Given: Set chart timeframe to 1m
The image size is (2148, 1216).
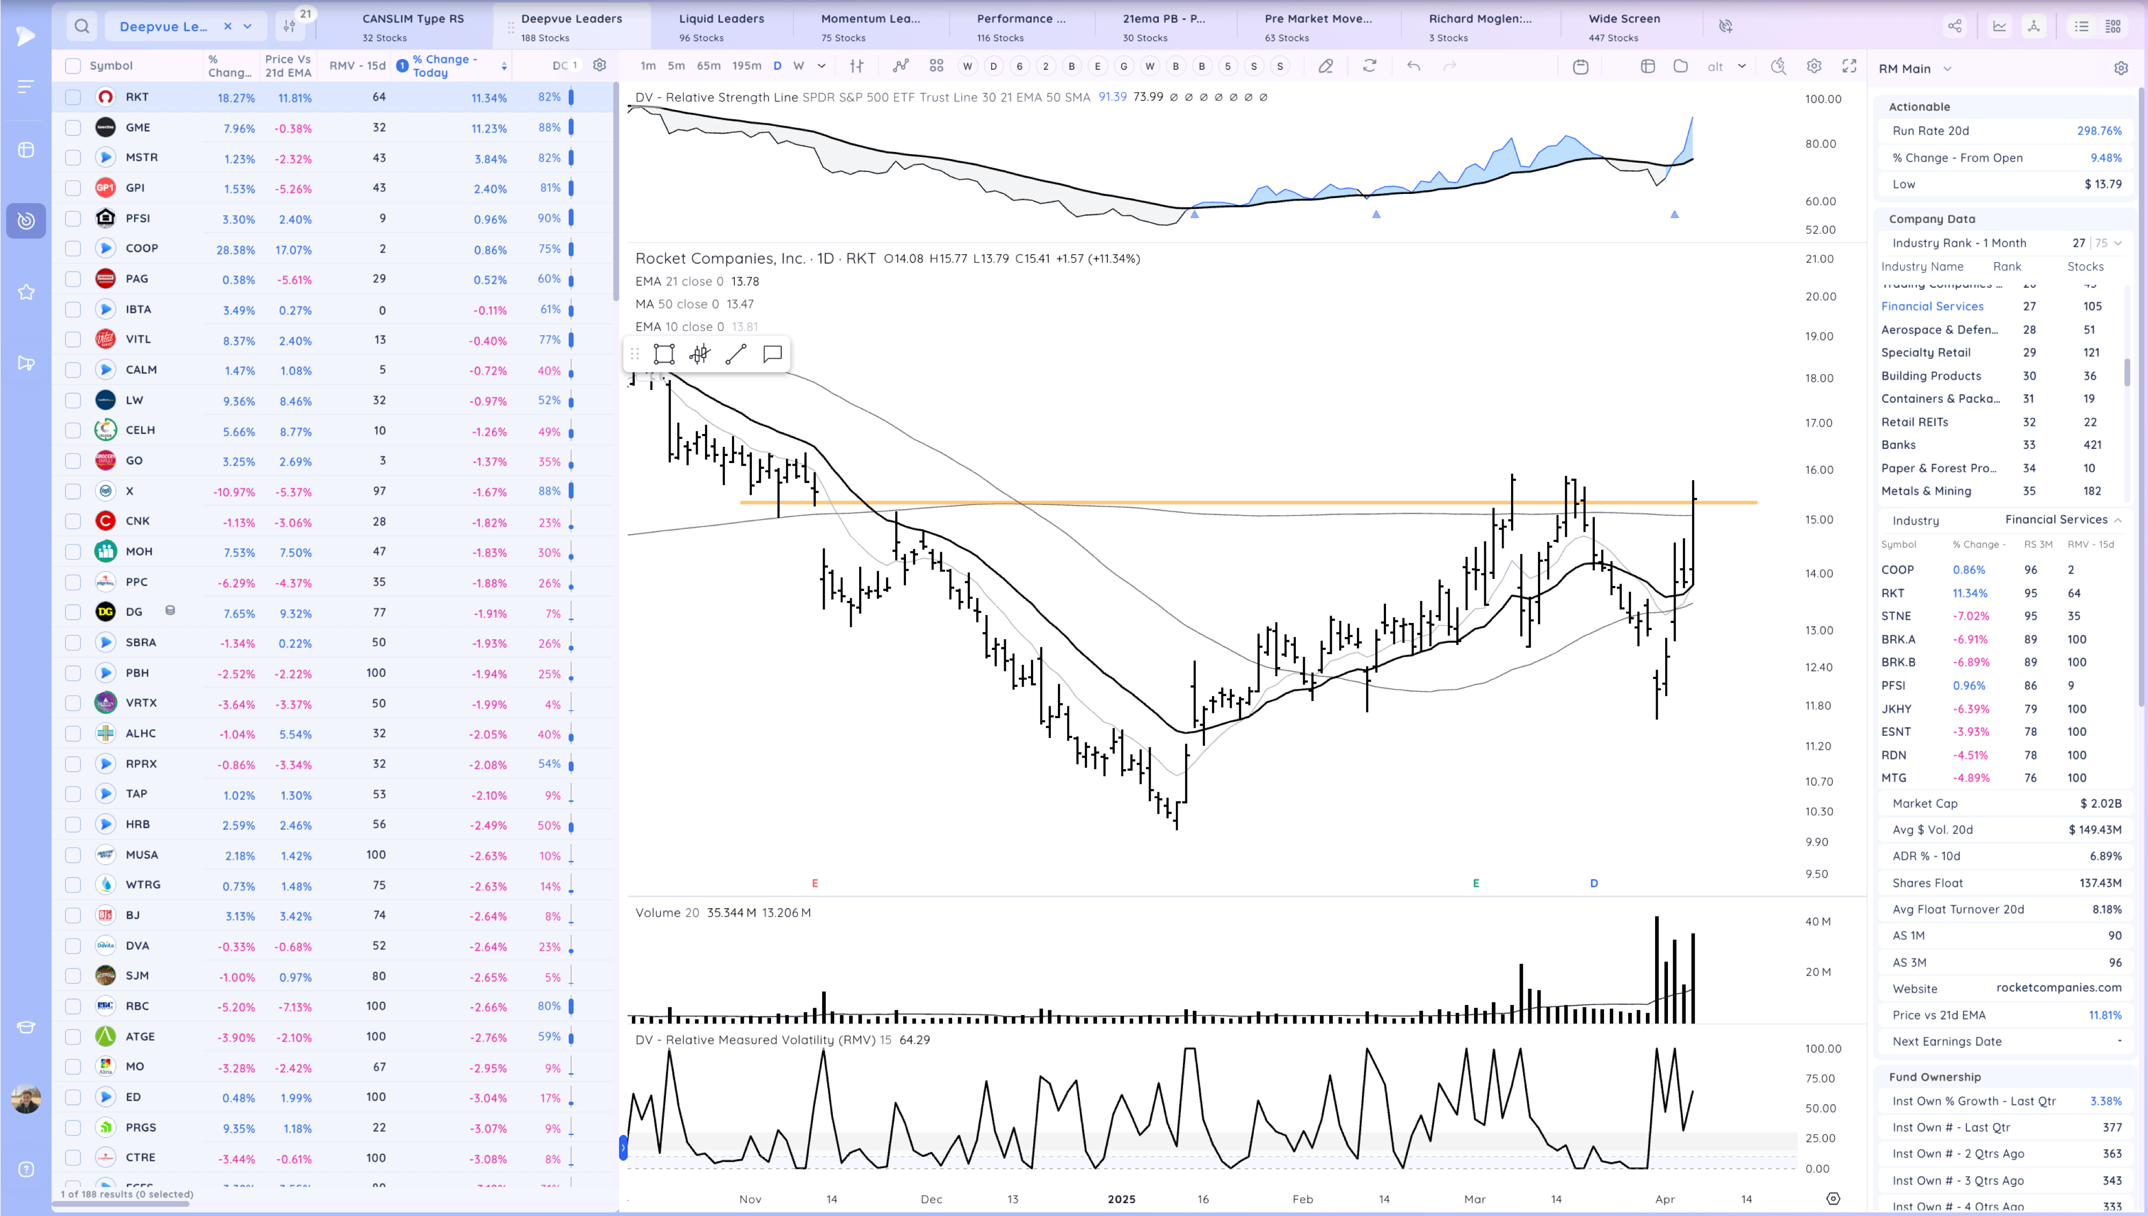Looking at the screenshot, I should (648, 66).
